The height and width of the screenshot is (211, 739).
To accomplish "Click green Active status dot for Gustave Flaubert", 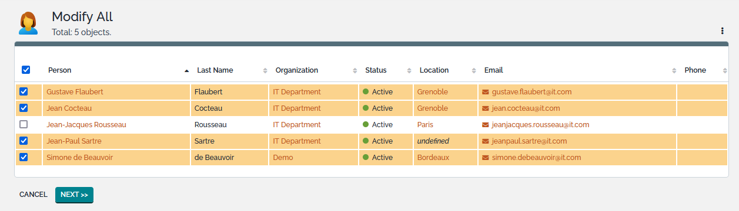I will (x=366, y=92).
